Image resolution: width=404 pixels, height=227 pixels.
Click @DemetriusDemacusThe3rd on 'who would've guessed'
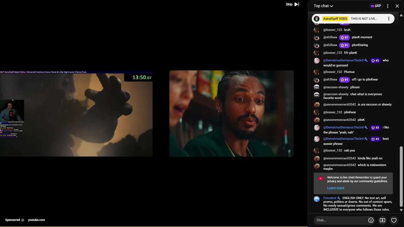tap(343, 60)
